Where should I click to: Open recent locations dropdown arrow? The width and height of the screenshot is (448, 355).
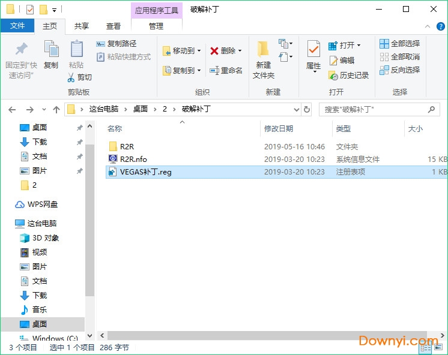click(44, 110)
